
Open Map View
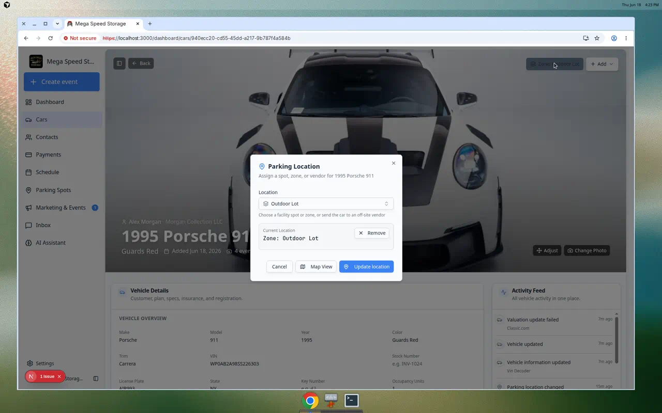[316, 266]
